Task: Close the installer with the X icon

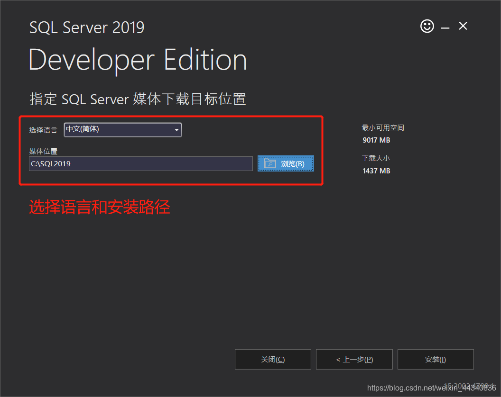Action: tap(463, 26)
